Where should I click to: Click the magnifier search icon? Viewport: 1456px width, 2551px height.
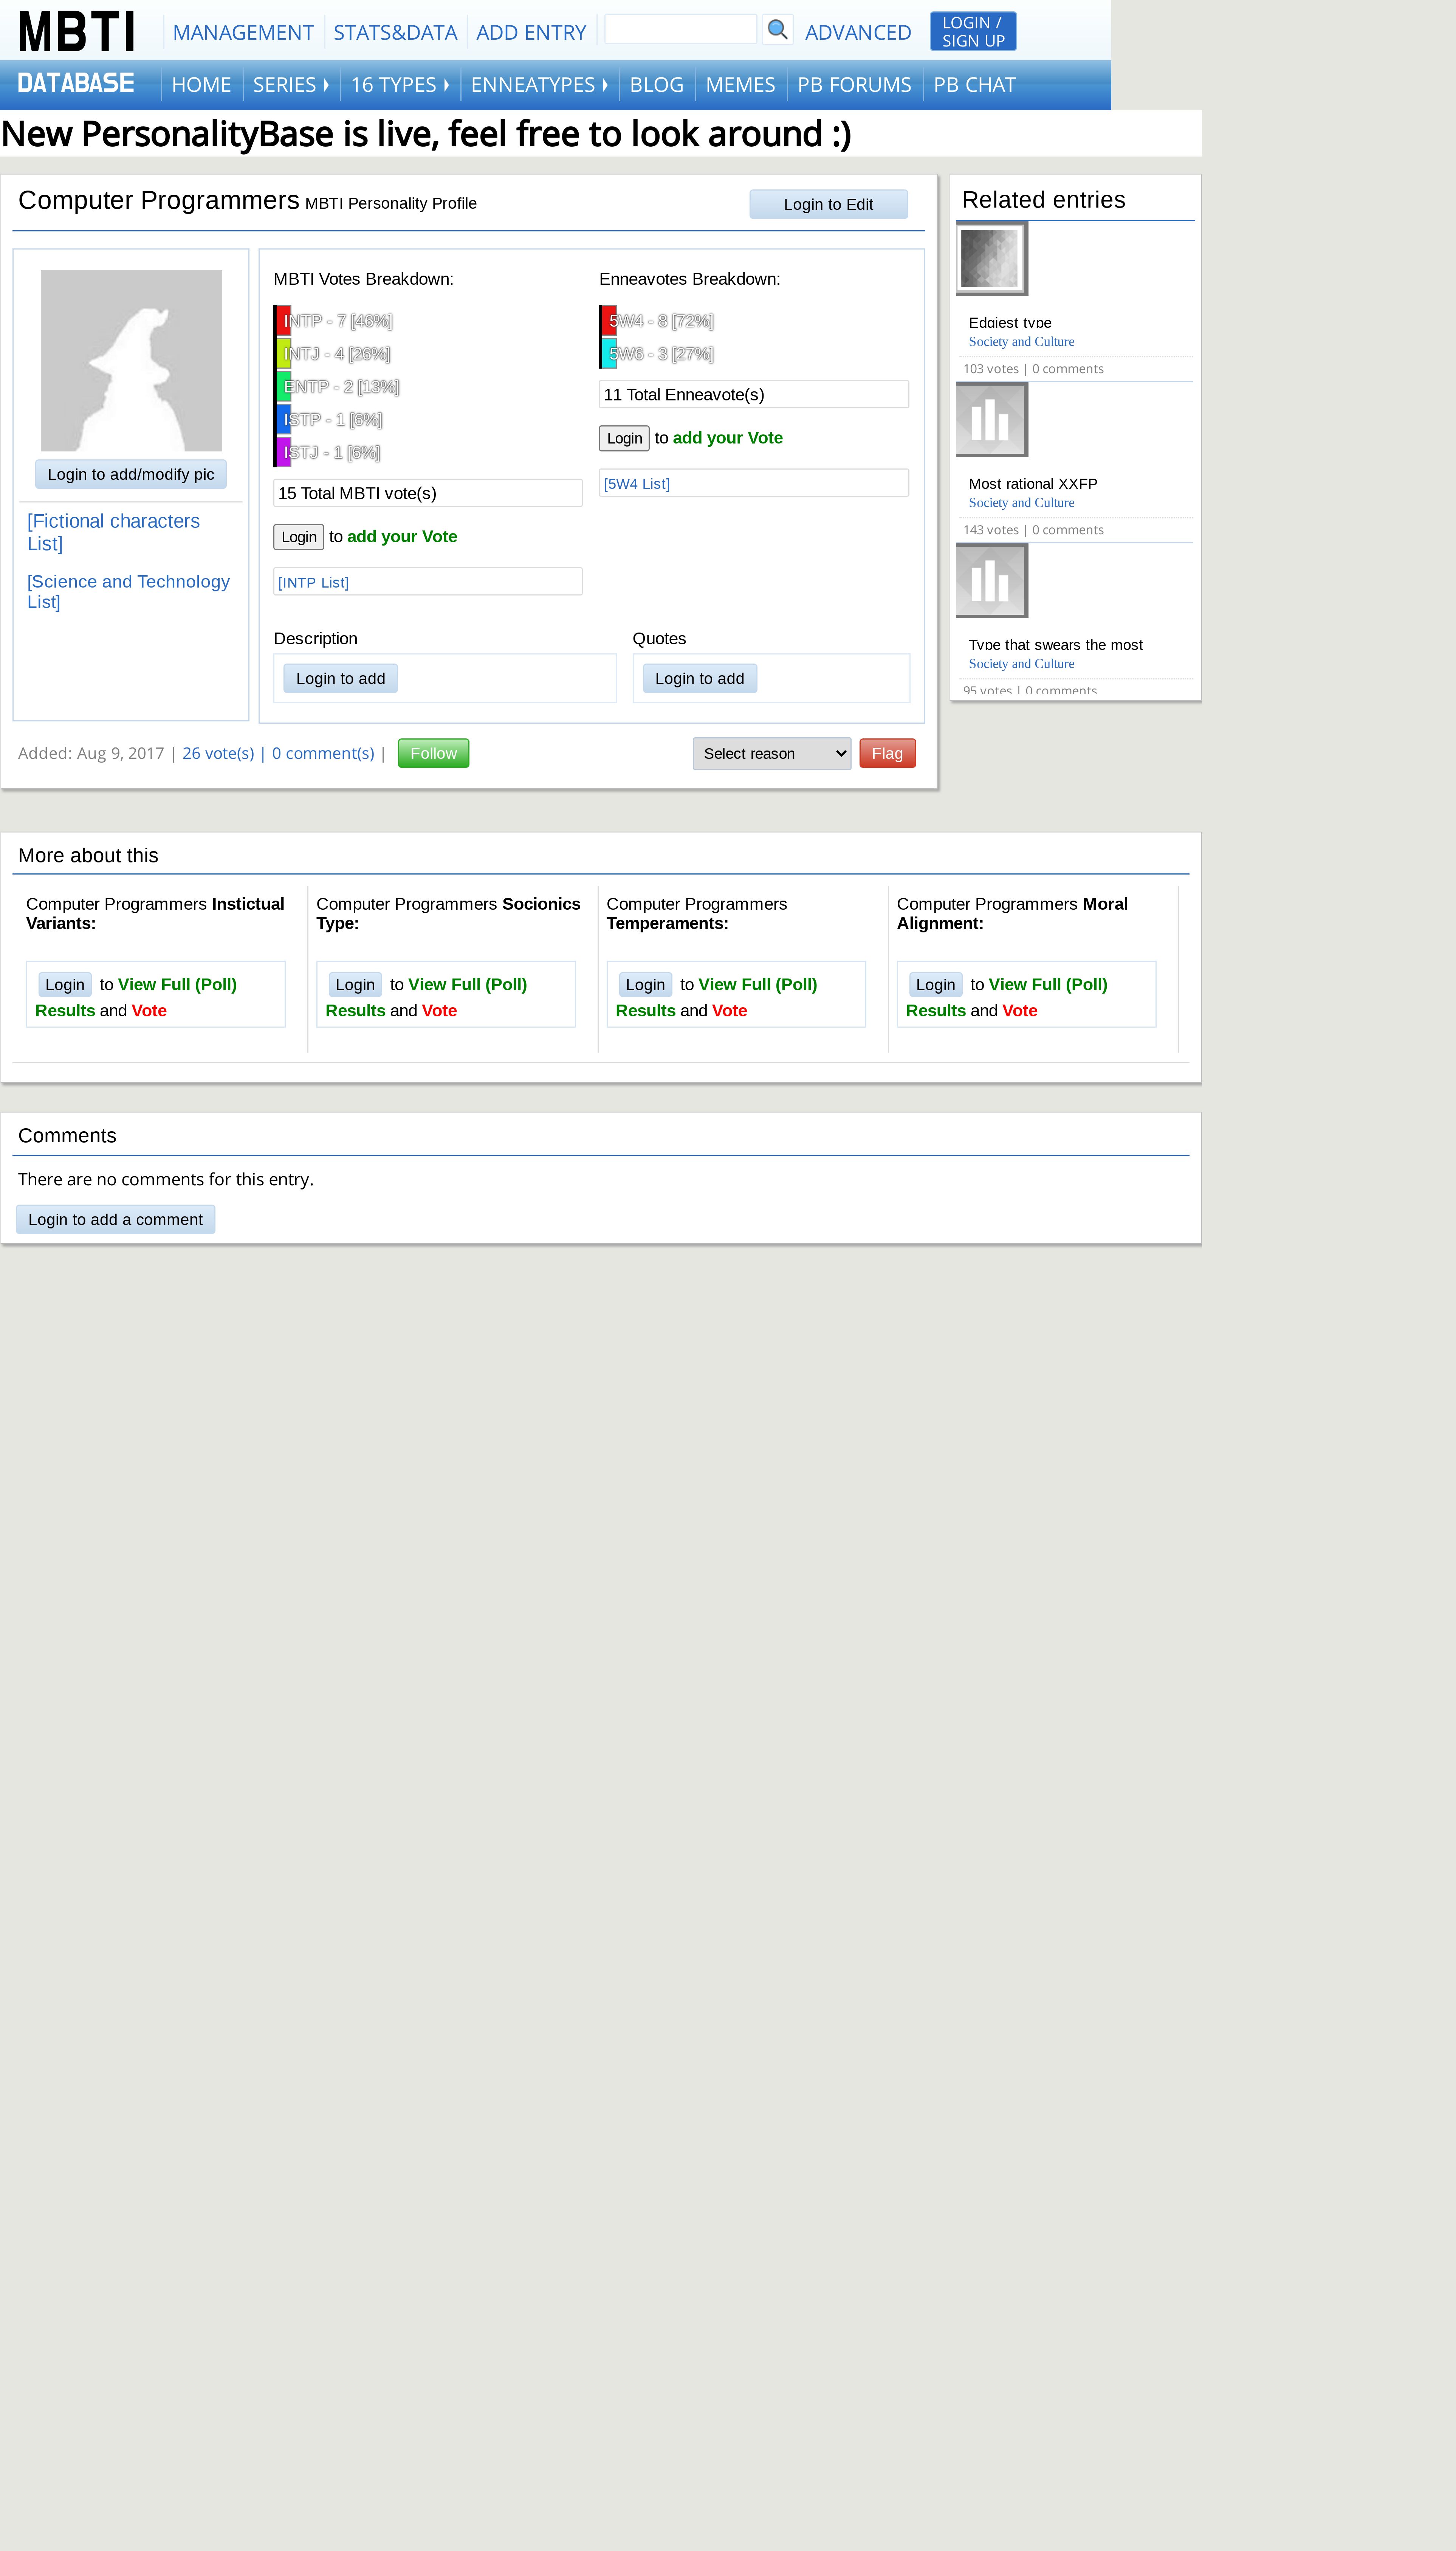777,30
